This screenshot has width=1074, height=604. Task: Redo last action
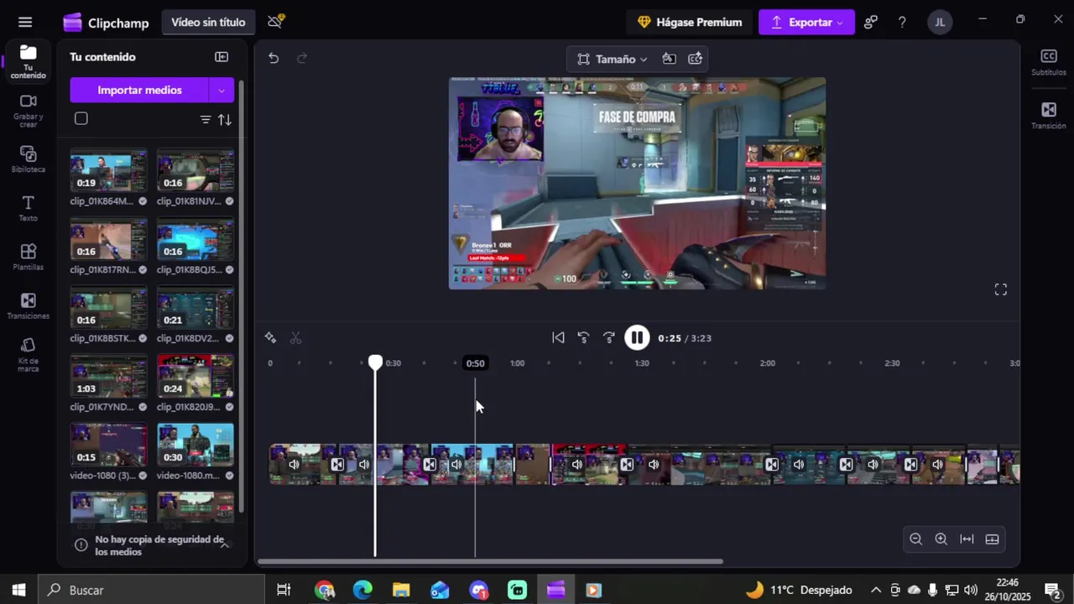(x=302, y=58)
